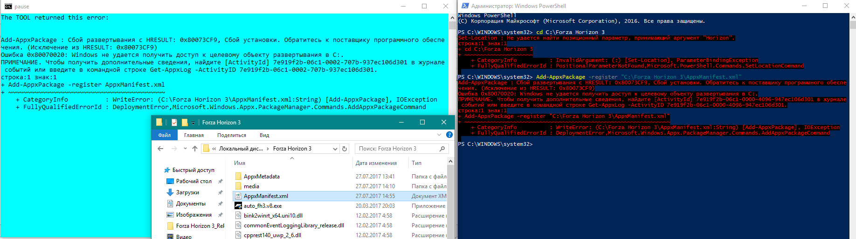Click the pin icon next to Рабочий стол
Image resolution: width=856 pixels, height=239 pixels.
[221, 181]
